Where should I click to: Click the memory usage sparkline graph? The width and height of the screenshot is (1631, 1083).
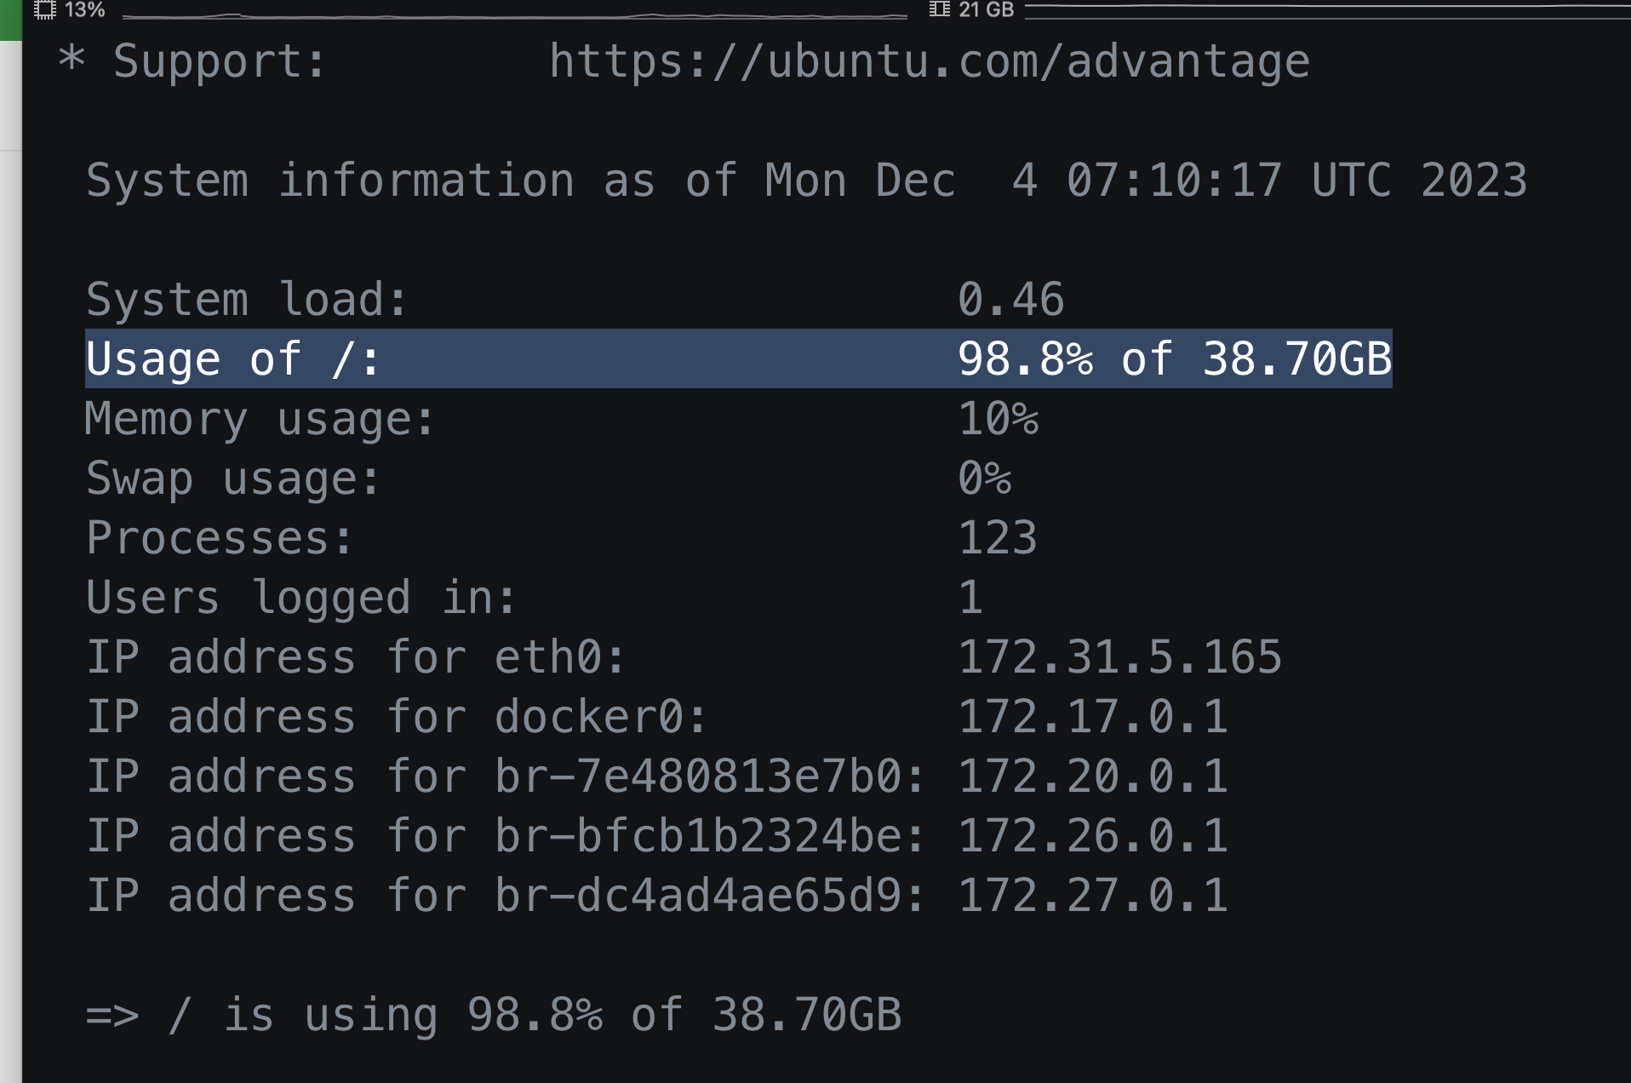click(x=1326, y=9)
